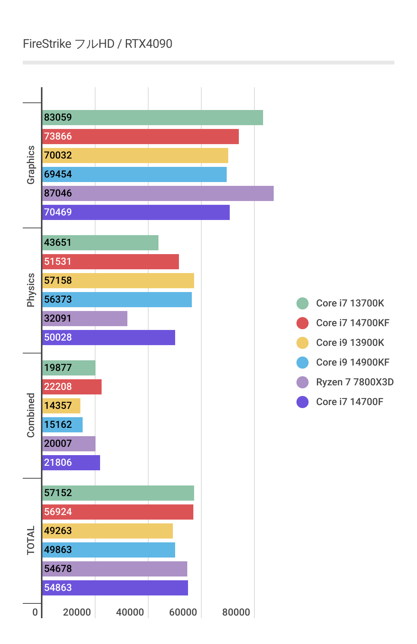
Task: Click the Combined bar showing 22208
Action: (72, 387)
